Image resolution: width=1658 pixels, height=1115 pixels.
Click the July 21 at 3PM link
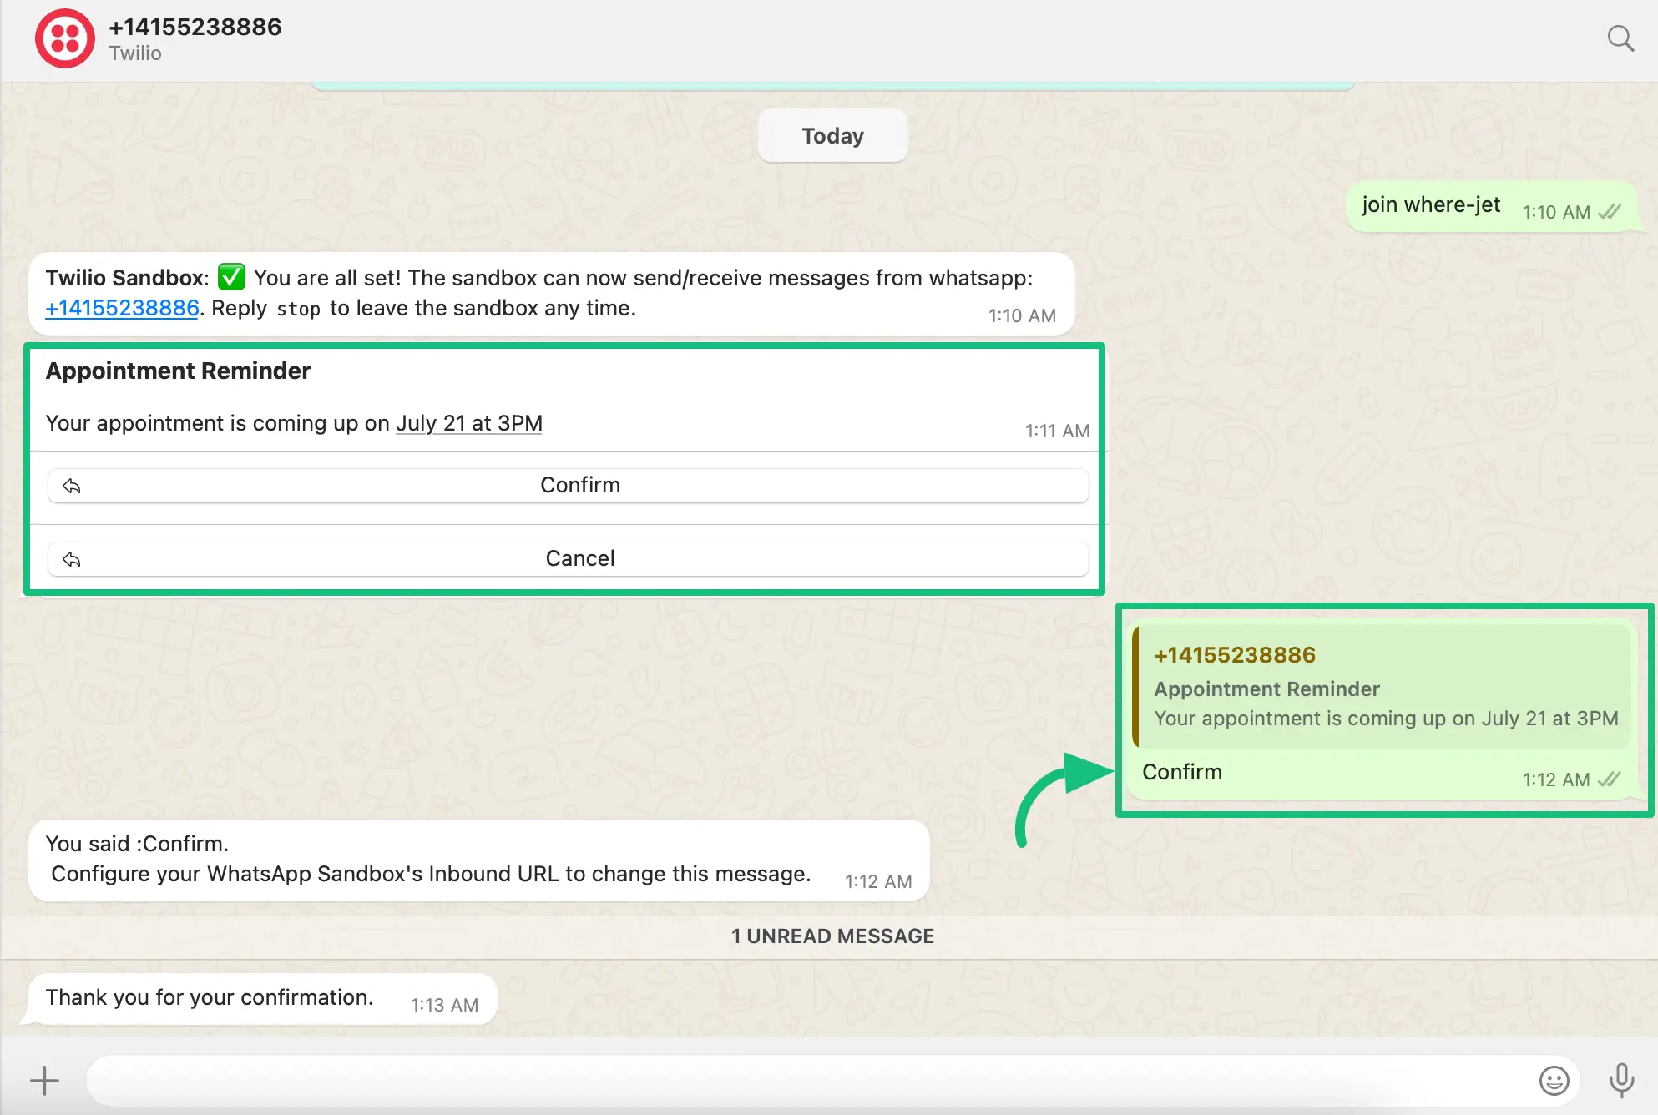click(x=468, y=423)
